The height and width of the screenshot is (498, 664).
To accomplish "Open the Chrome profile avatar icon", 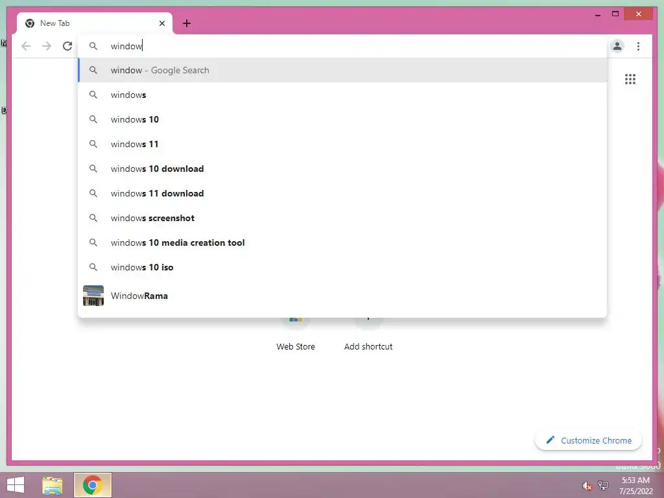I will (617, 46).
